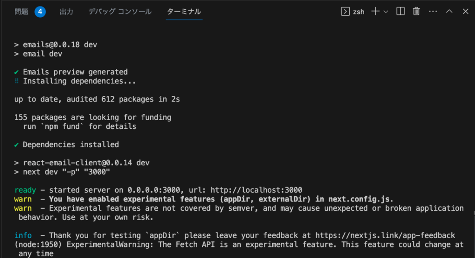
Task: Click the green ready status word
Action: coord(25,190)
